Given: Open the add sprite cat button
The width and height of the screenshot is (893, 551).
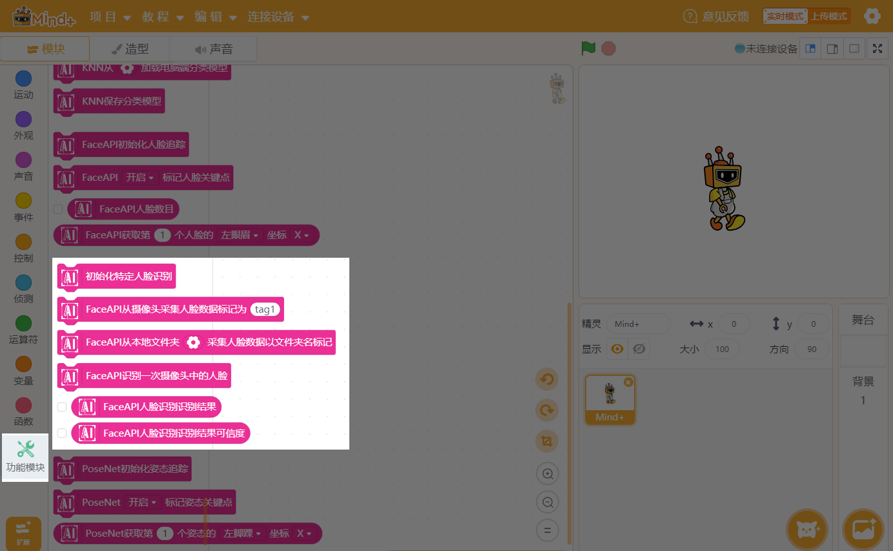Looking at the screenshot, I should point(806,530).
